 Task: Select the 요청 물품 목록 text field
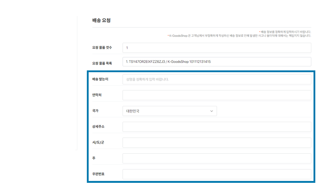point(216,62)
